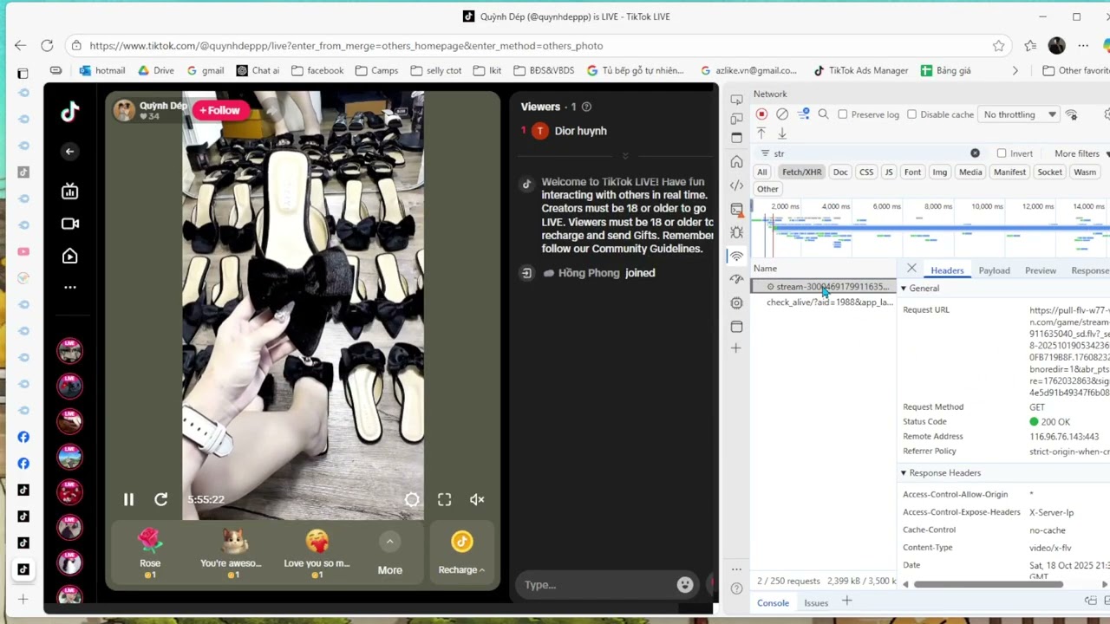Switch to the Payload tab
The image size is (1110, 624).
994,270
